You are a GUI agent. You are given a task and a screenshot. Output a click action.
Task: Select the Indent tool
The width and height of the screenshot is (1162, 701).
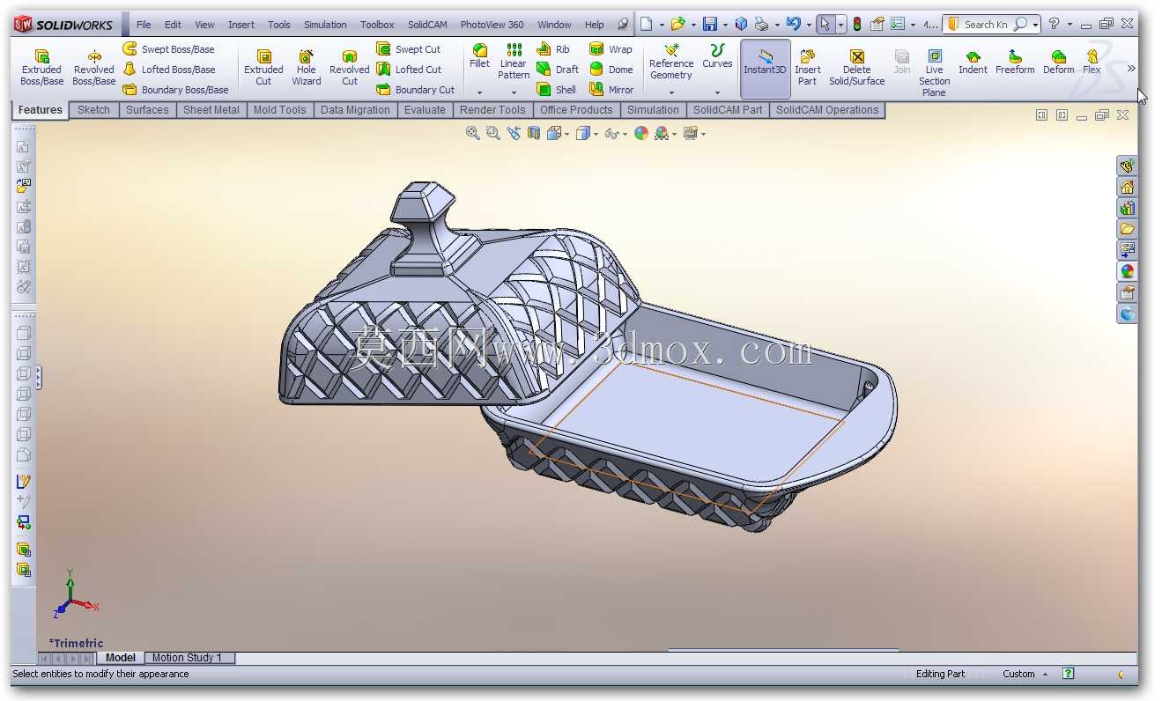point(973,62)
